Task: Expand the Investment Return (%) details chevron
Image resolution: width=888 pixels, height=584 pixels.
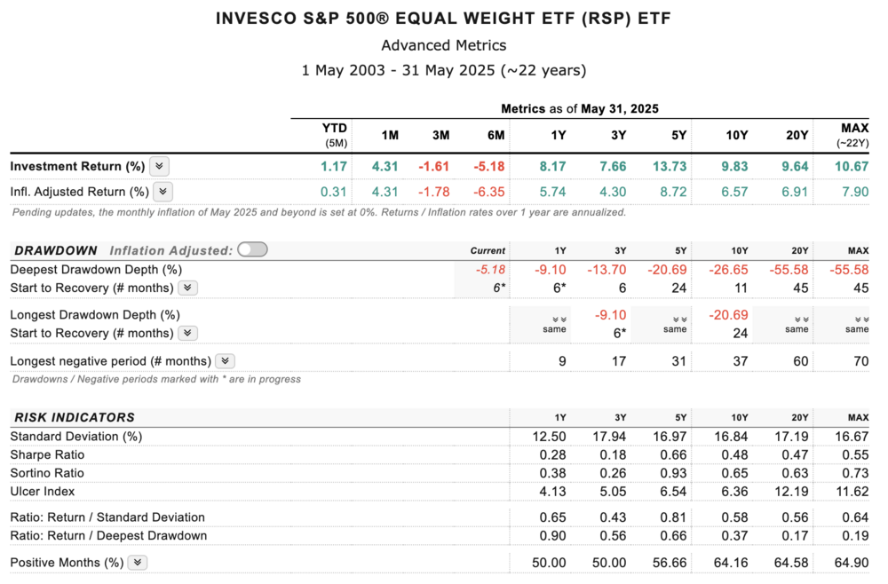Action: [159, 166]
